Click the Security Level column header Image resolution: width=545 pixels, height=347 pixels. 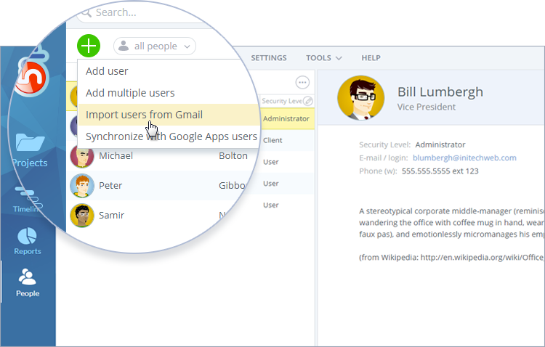point(281,101)
